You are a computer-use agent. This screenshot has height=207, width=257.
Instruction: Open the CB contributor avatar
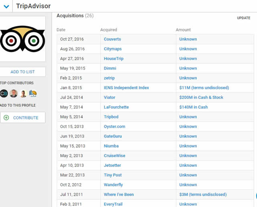[x=4, y=94]
